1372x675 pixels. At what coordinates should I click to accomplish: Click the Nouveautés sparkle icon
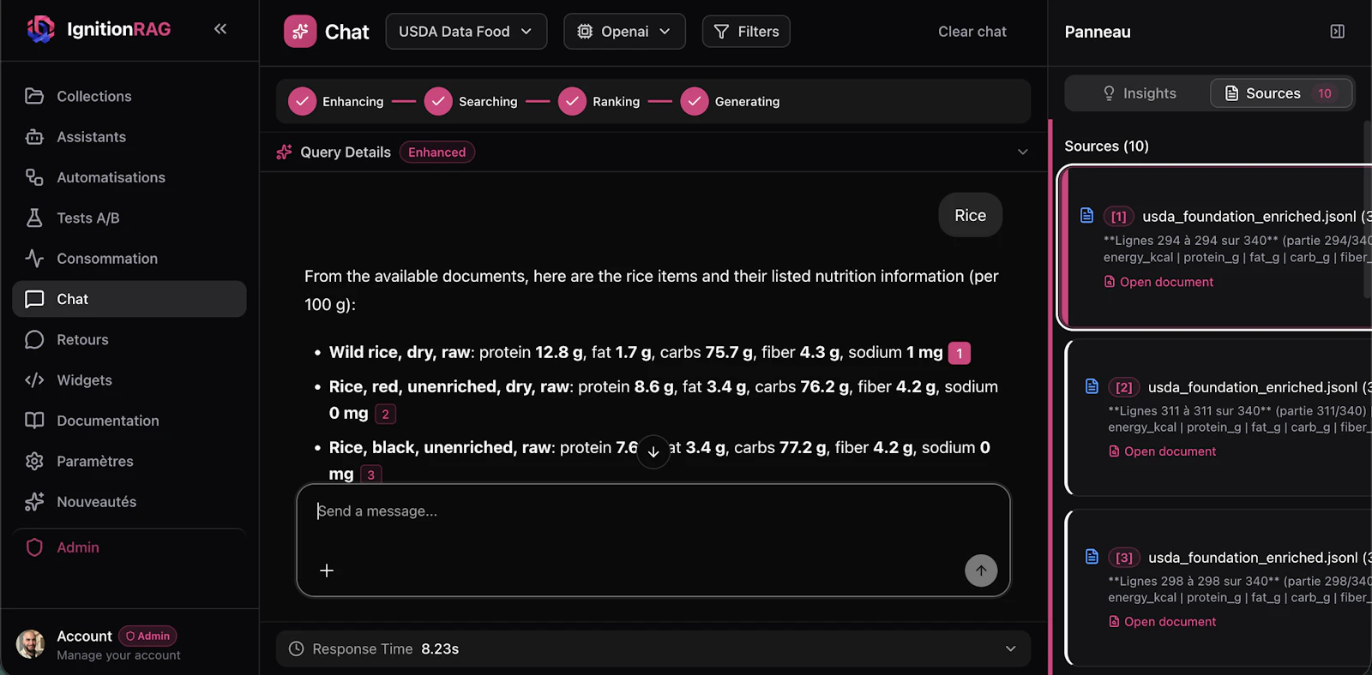(34, 502)
